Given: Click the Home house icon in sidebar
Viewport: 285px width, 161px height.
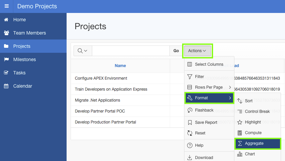Looking at the screenshot, I should coord(6,20).
